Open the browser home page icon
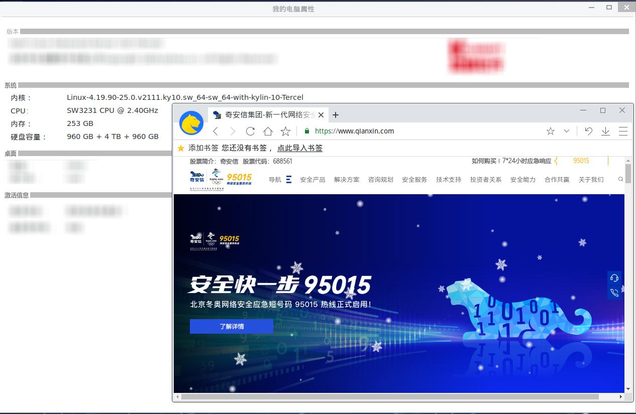Viewport: 636px width, 414px height. tap(268, 131)
